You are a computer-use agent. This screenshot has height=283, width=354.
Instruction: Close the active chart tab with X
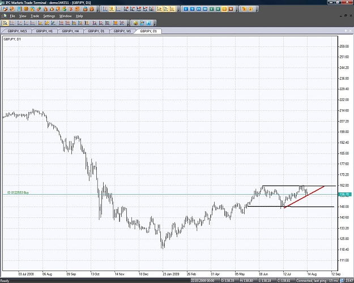point(351,31)
